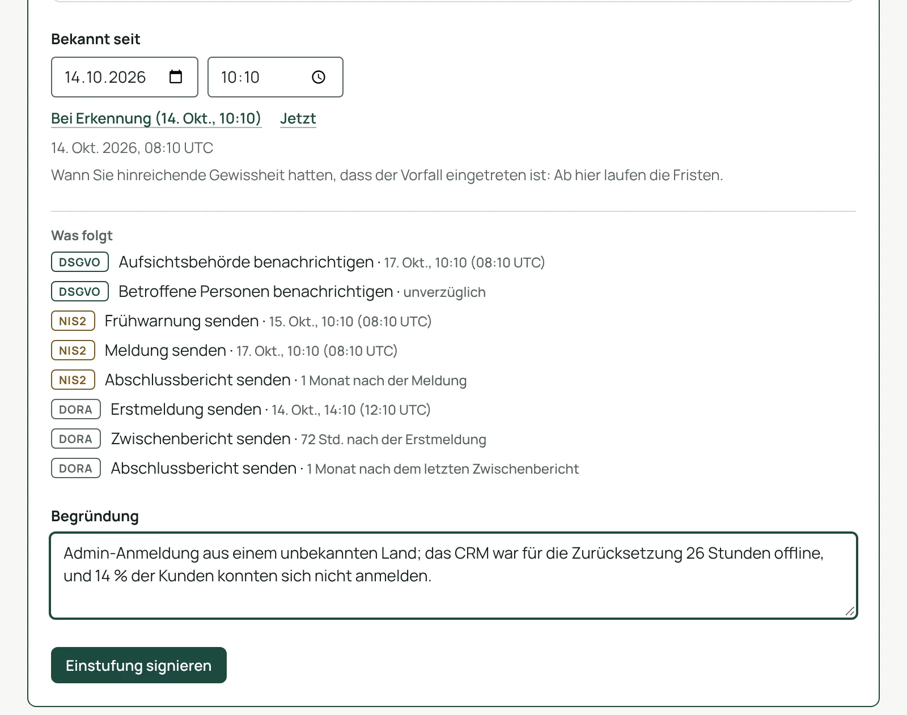Select the DSGVO badge beside Betroffene Personen benachrichtigen

click(80, 292)
